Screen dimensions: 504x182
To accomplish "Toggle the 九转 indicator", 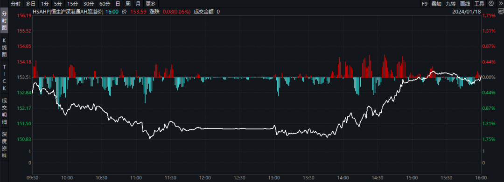I will [x=450, y=4].
